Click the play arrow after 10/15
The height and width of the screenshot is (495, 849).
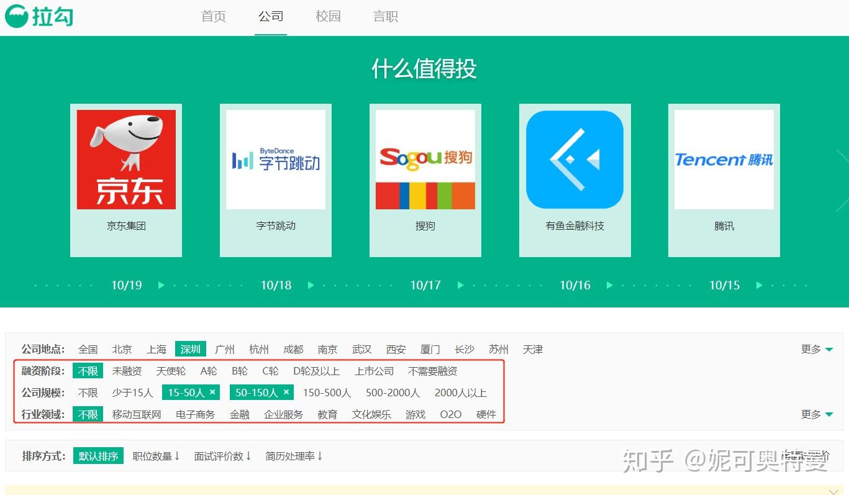(759, 285)
